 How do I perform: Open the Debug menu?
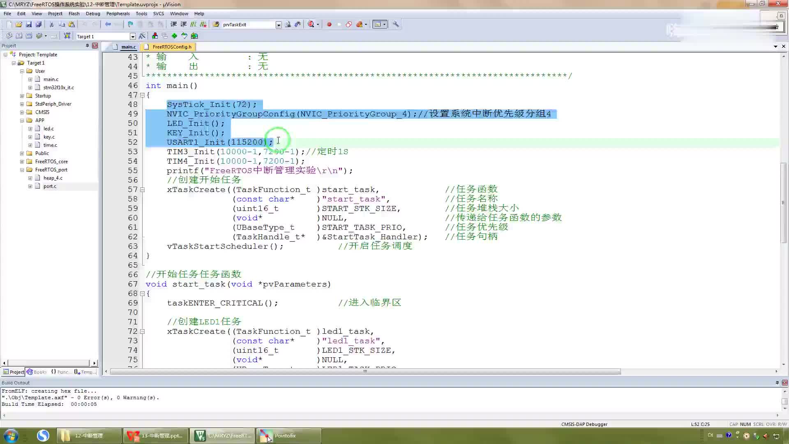click(93, 14)
